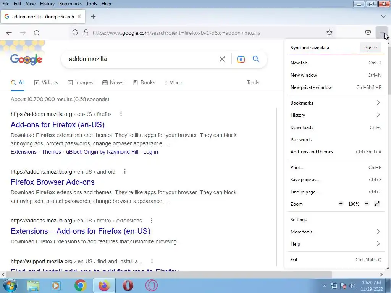391x293 pixels.
Task: Switch to the Books search tab
Action: click(144, 82)
